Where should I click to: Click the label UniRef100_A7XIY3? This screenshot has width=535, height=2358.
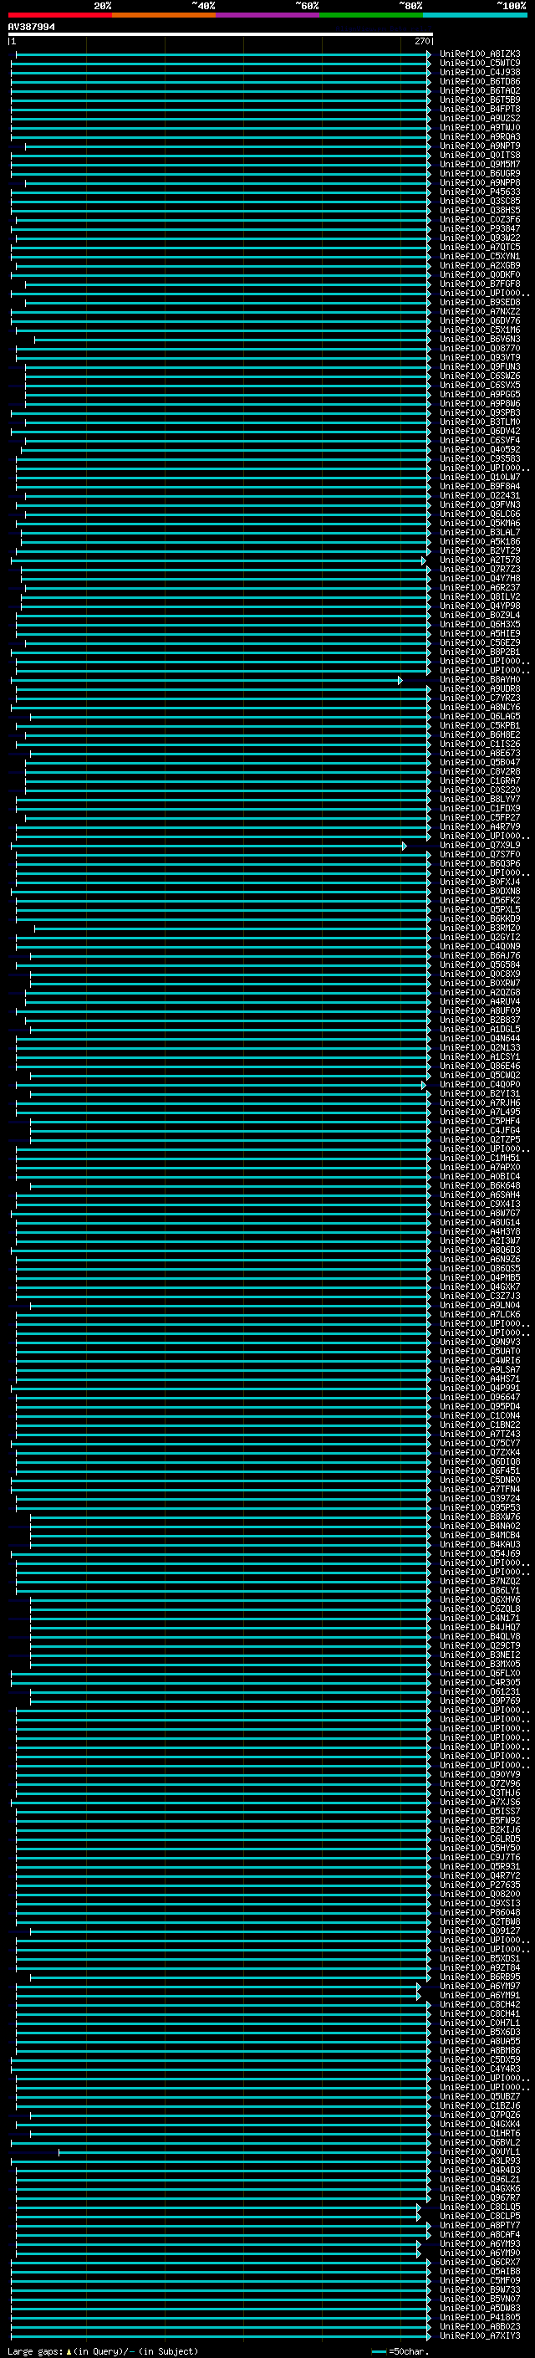pyautogui.click(x=480, y=2335)
